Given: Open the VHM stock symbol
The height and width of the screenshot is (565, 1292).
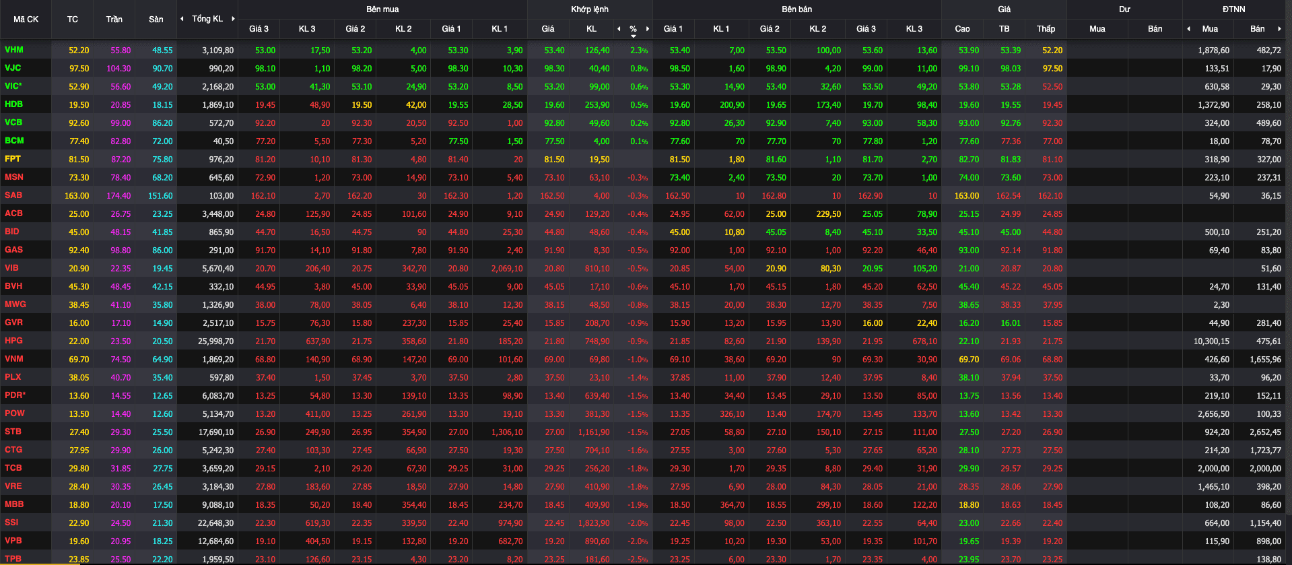Looking at the screenshot, I should (x=14, y=50).
